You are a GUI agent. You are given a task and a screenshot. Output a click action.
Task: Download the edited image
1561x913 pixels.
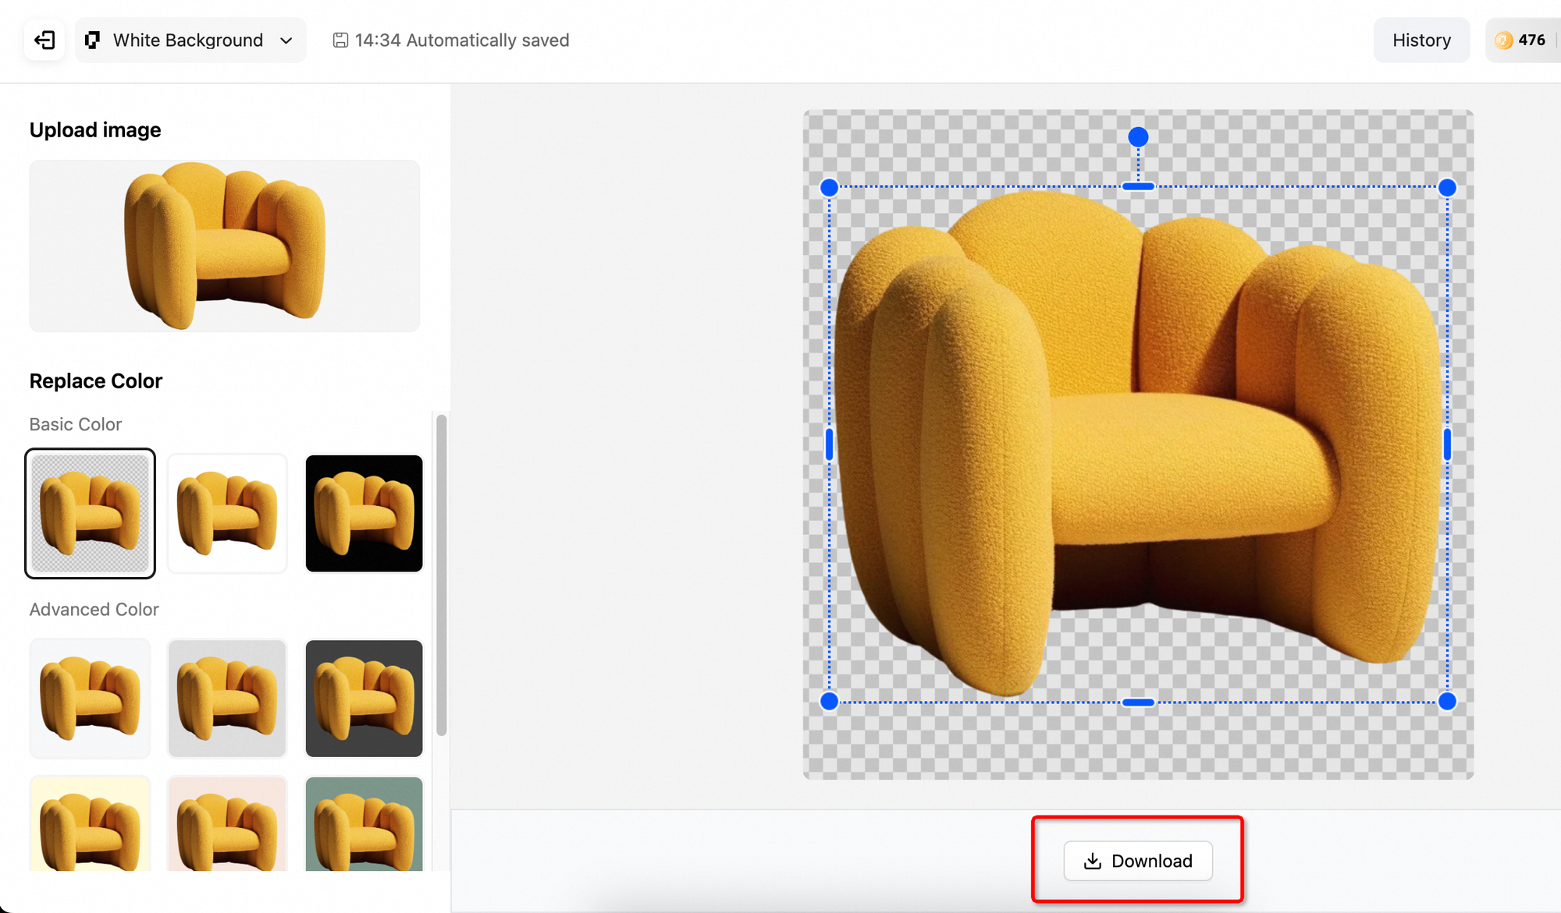[x=1137, y=861]
